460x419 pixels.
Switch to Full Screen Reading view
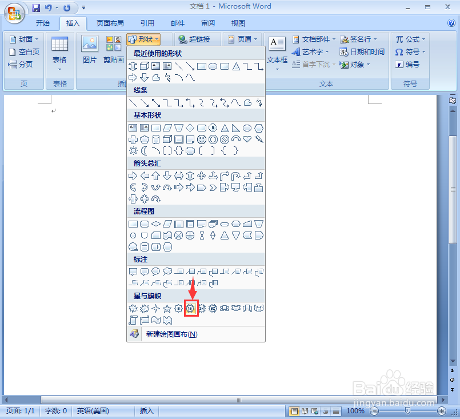click(x=305, y=411)
